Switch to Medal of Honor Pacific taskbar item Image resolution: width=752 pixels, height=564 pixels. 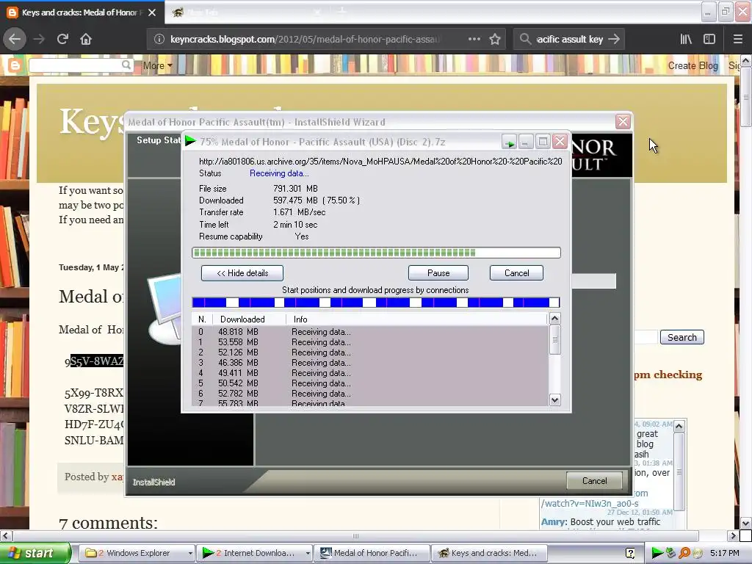tap(372, 553)
